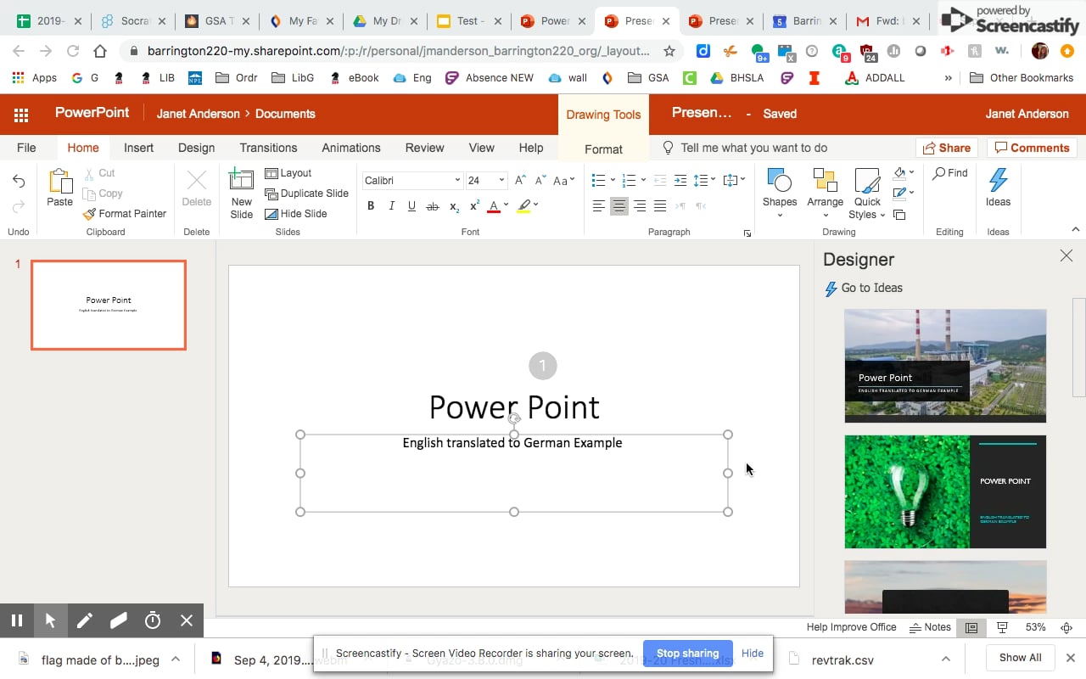Switch to the Insert tab
The image size is (1086, 679).
[138, 148]
